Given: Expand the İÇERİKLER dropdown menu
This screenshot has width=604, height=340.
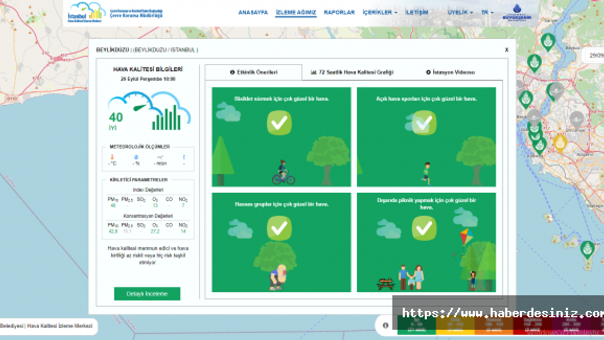Looking at the screenshot, I should pos(380,12).
